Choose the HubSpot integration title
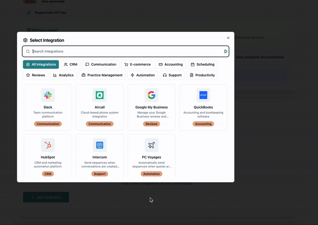Screen dimensions: 318x225 click(x=48, y=157)
